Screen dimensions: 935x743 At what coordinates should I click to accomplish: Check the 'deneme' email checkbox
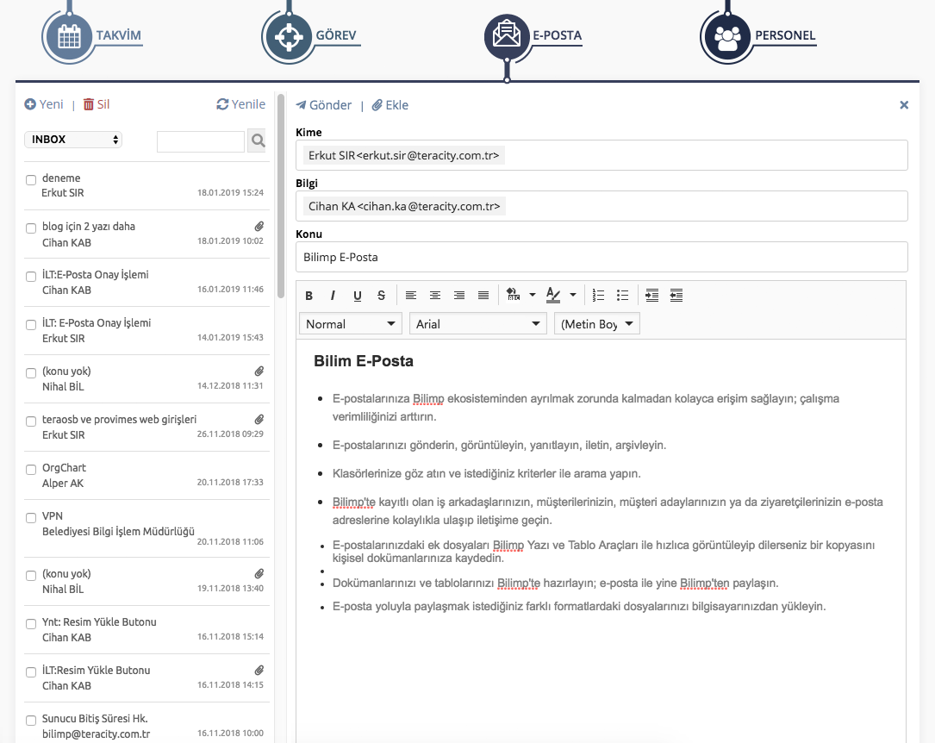31,180
